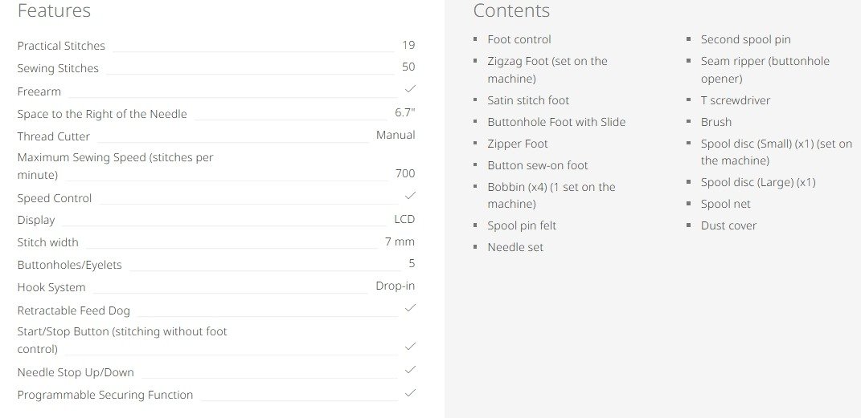The image size is (861, 418).
Task: Click the bullet beside Foot control
Action: (476, 39)
